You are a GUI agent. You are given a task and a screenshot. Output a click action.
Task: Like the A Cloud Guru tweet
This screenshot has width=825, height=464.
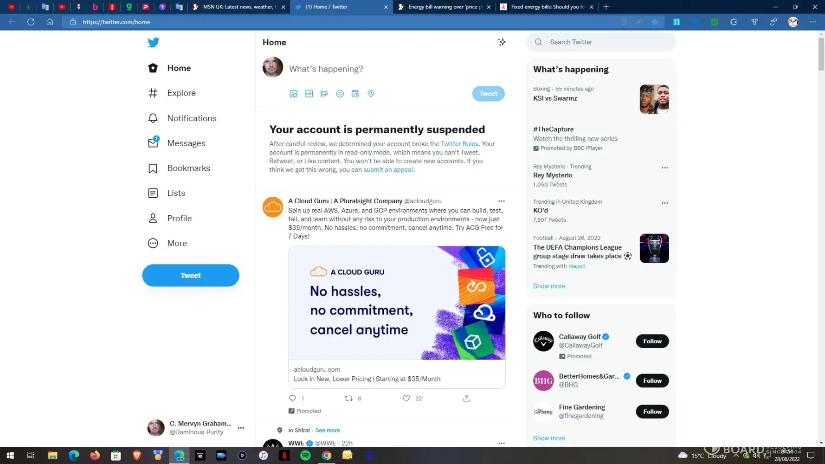point(406,398)
